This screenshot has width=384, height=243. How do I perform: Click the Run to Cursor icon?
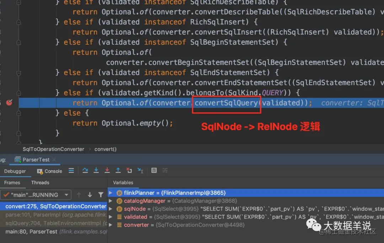click(140, 170)
